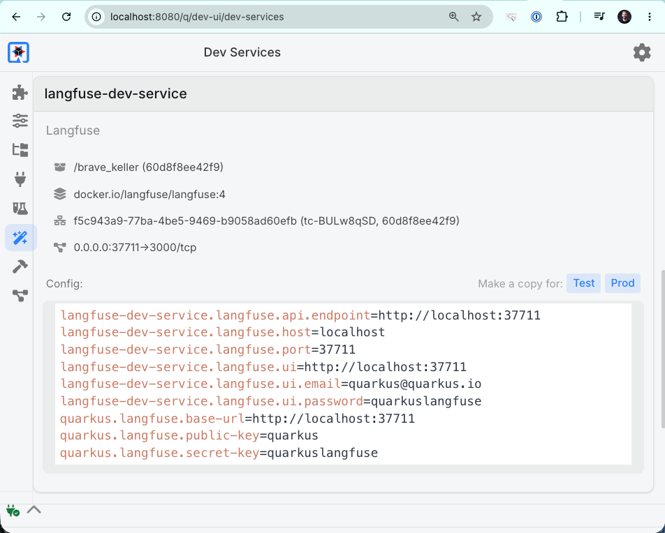Open the media controls icon
This screenshot has height=533, width=665.
click(599, 17)
